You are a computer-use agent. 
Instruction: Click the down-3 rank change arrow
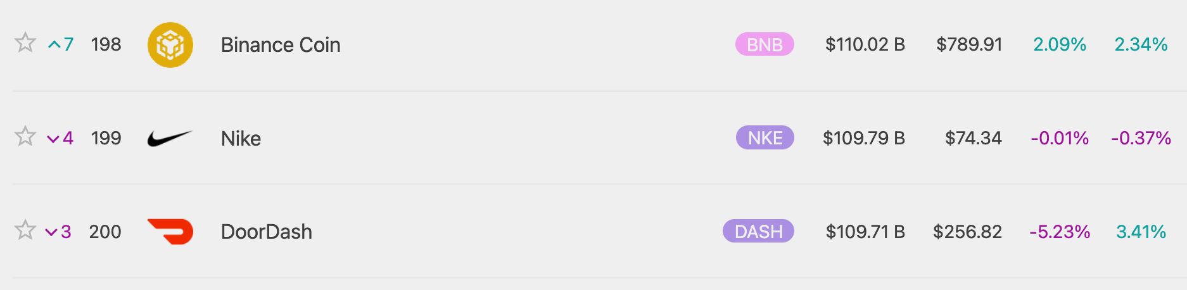click(52, 232)
